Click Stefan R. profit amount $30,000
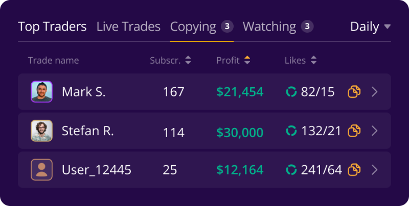409x206 pixels. tap(240, 132)
